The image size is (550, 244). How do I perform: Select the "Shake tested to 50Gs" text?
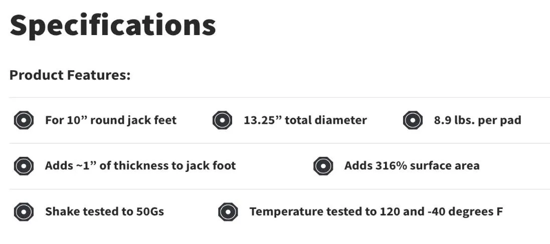pos(104,212)
